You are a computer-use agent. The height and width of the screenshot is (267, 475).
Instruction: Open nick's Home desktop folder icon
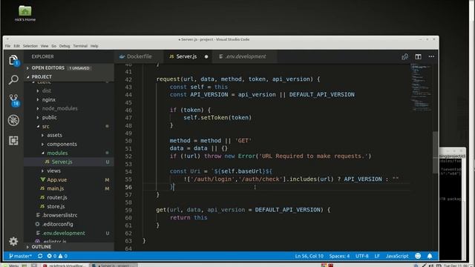pos(24,13)
